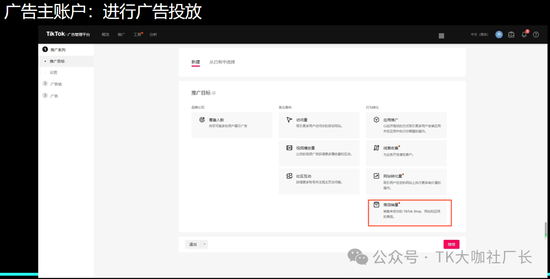The width and height of the screenshot is (550, 279).
Task: Switch to the 从已有中选择 tab
Action: (x=222, y=62)
